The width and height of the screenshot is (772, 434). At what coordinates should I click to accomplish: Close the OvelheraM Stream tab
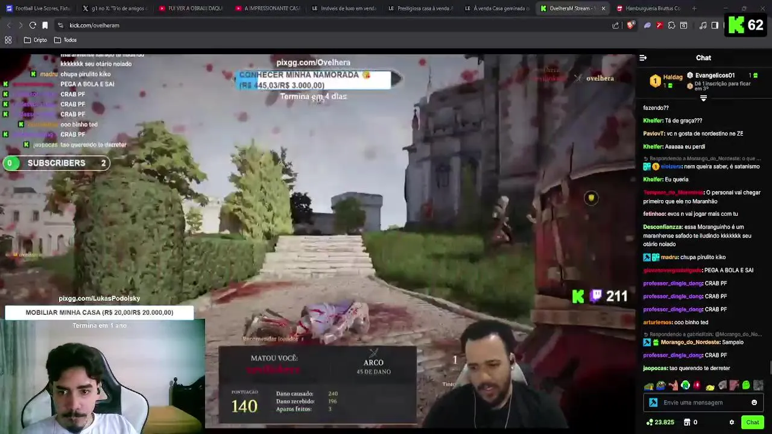[603, 8]
